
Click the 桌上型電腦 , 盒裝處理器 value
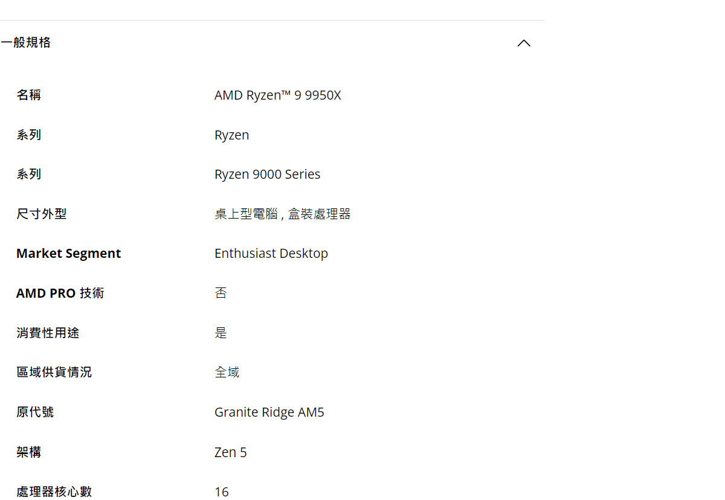coord(283,214)
